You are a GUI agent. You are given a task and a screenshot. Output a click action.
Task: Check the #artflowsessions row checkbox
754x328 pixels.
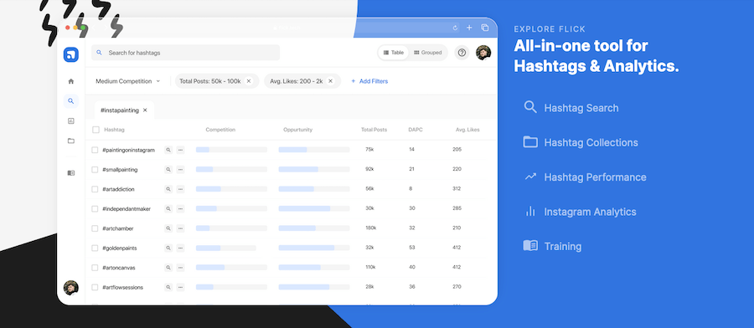pos(95,287)
